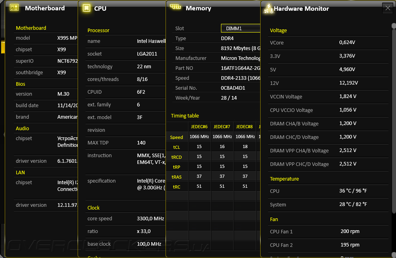Screen dimensions: 396x258
Task: Click the VCore value 0,624V
Action: [347, 42]
